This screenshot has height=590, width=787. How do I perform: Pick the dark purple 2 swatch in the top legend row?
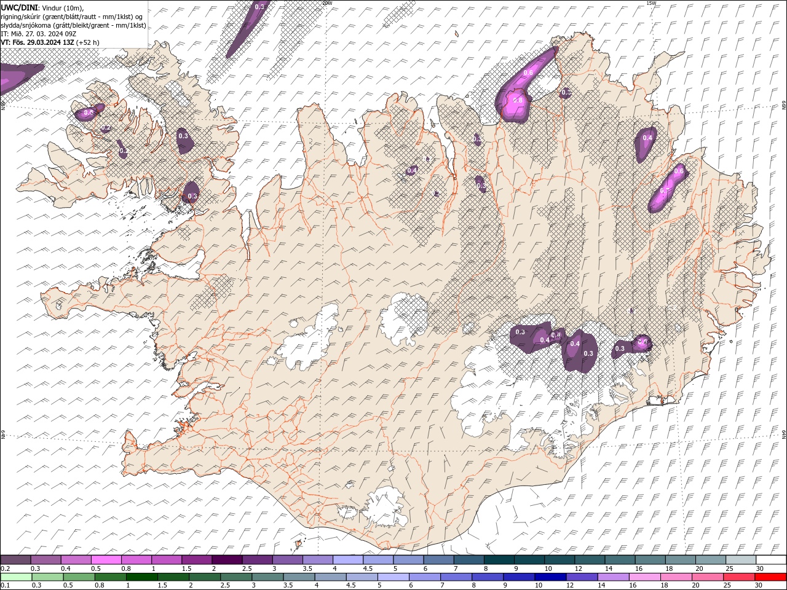click(227, 560)
